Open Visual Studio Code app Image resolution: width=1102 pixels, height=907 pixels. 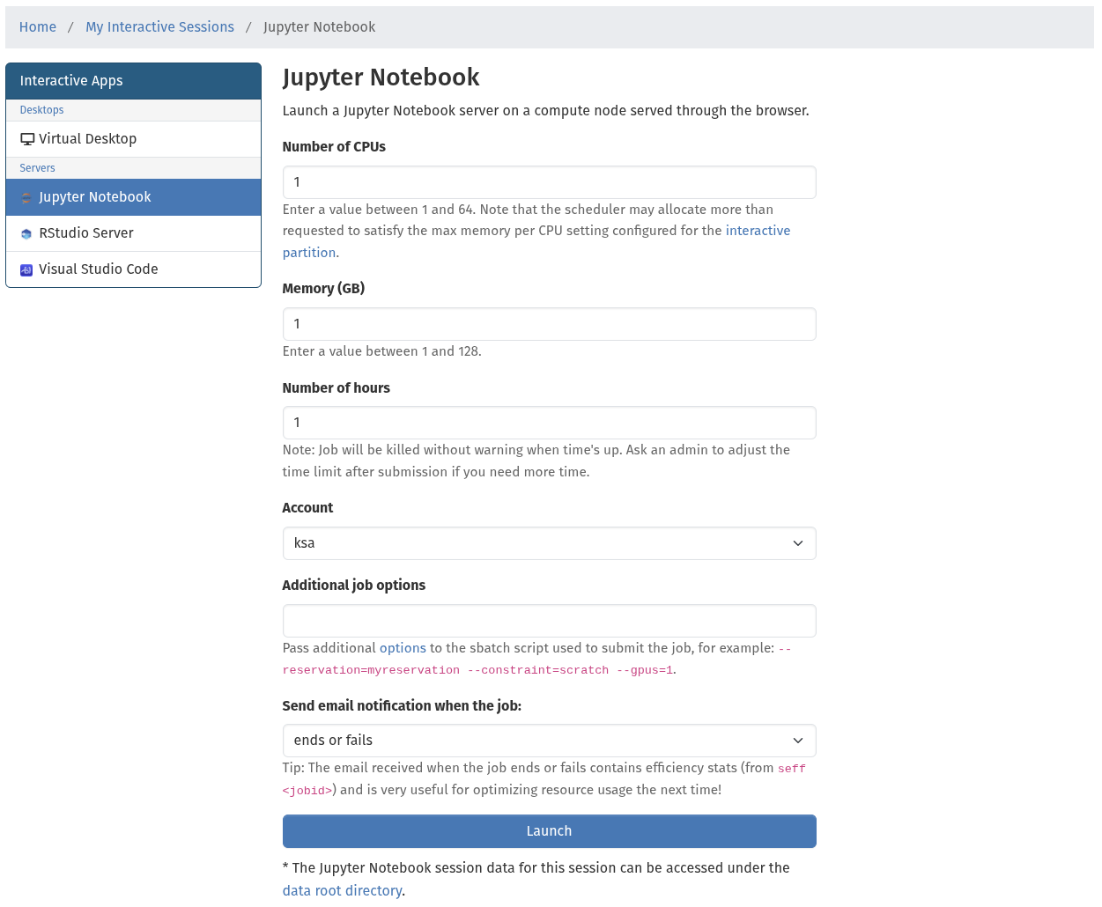pyautogui.click(x=133, y=269)
